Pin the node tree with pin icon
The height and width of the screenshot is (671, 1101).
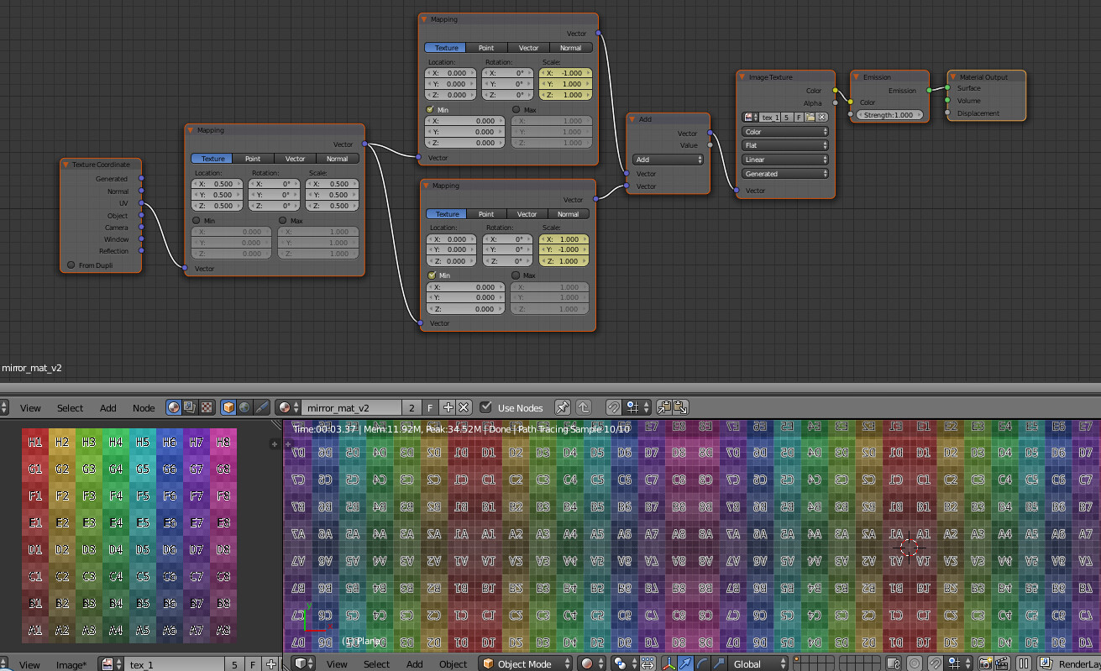[563, 407]
